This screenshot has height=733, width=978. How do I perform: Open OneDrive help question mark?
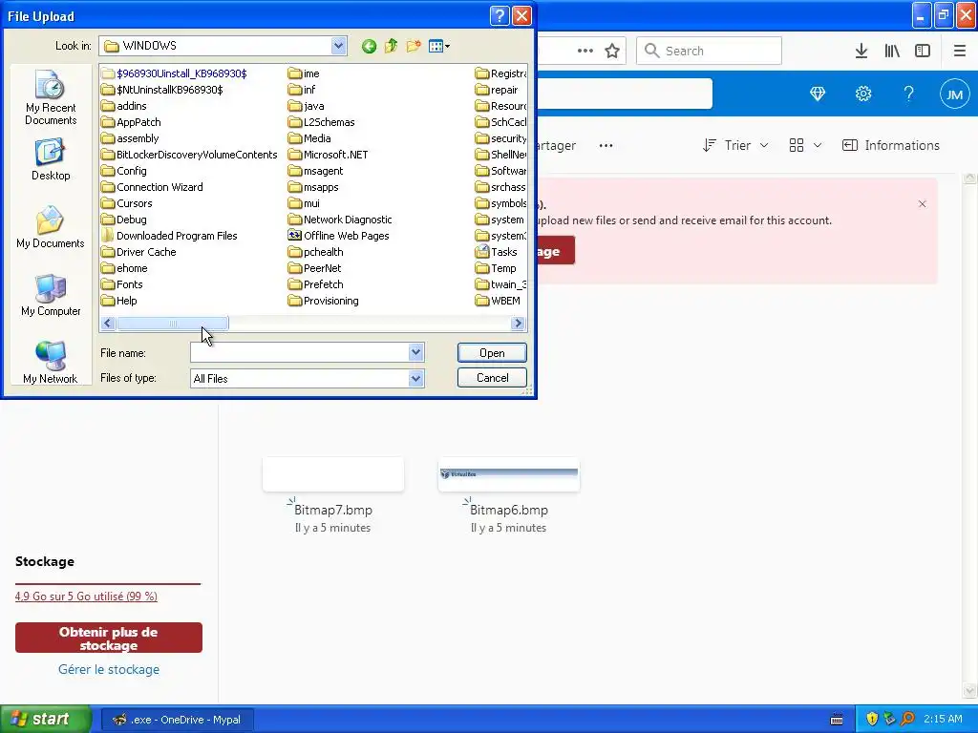tap(909, 94)
